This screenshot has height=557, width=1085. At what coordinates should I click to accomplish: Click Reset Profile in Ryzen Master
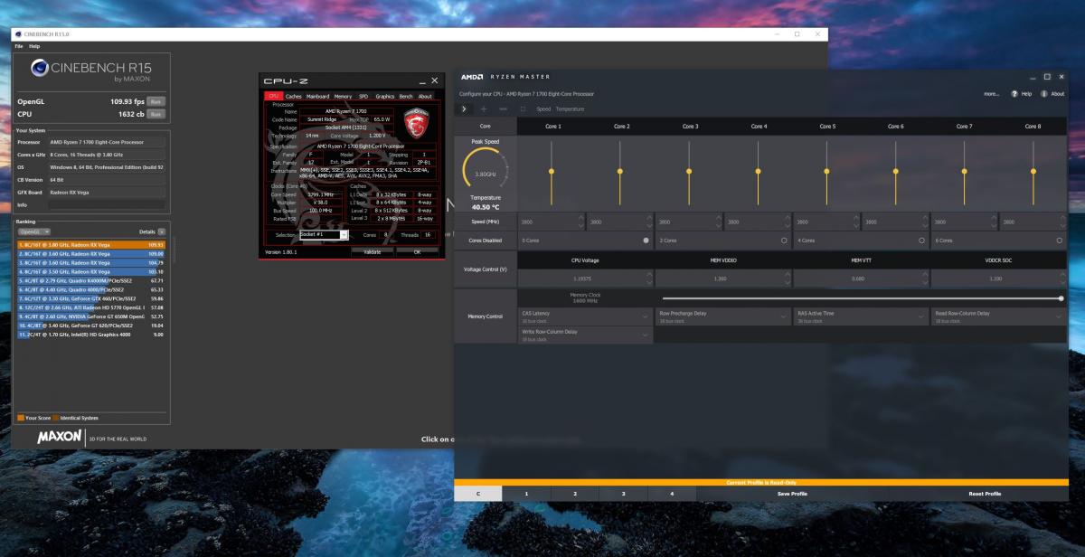tap(985, 494)
